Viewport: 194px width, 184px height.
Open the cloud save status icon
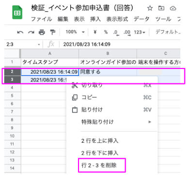(173, 8)
